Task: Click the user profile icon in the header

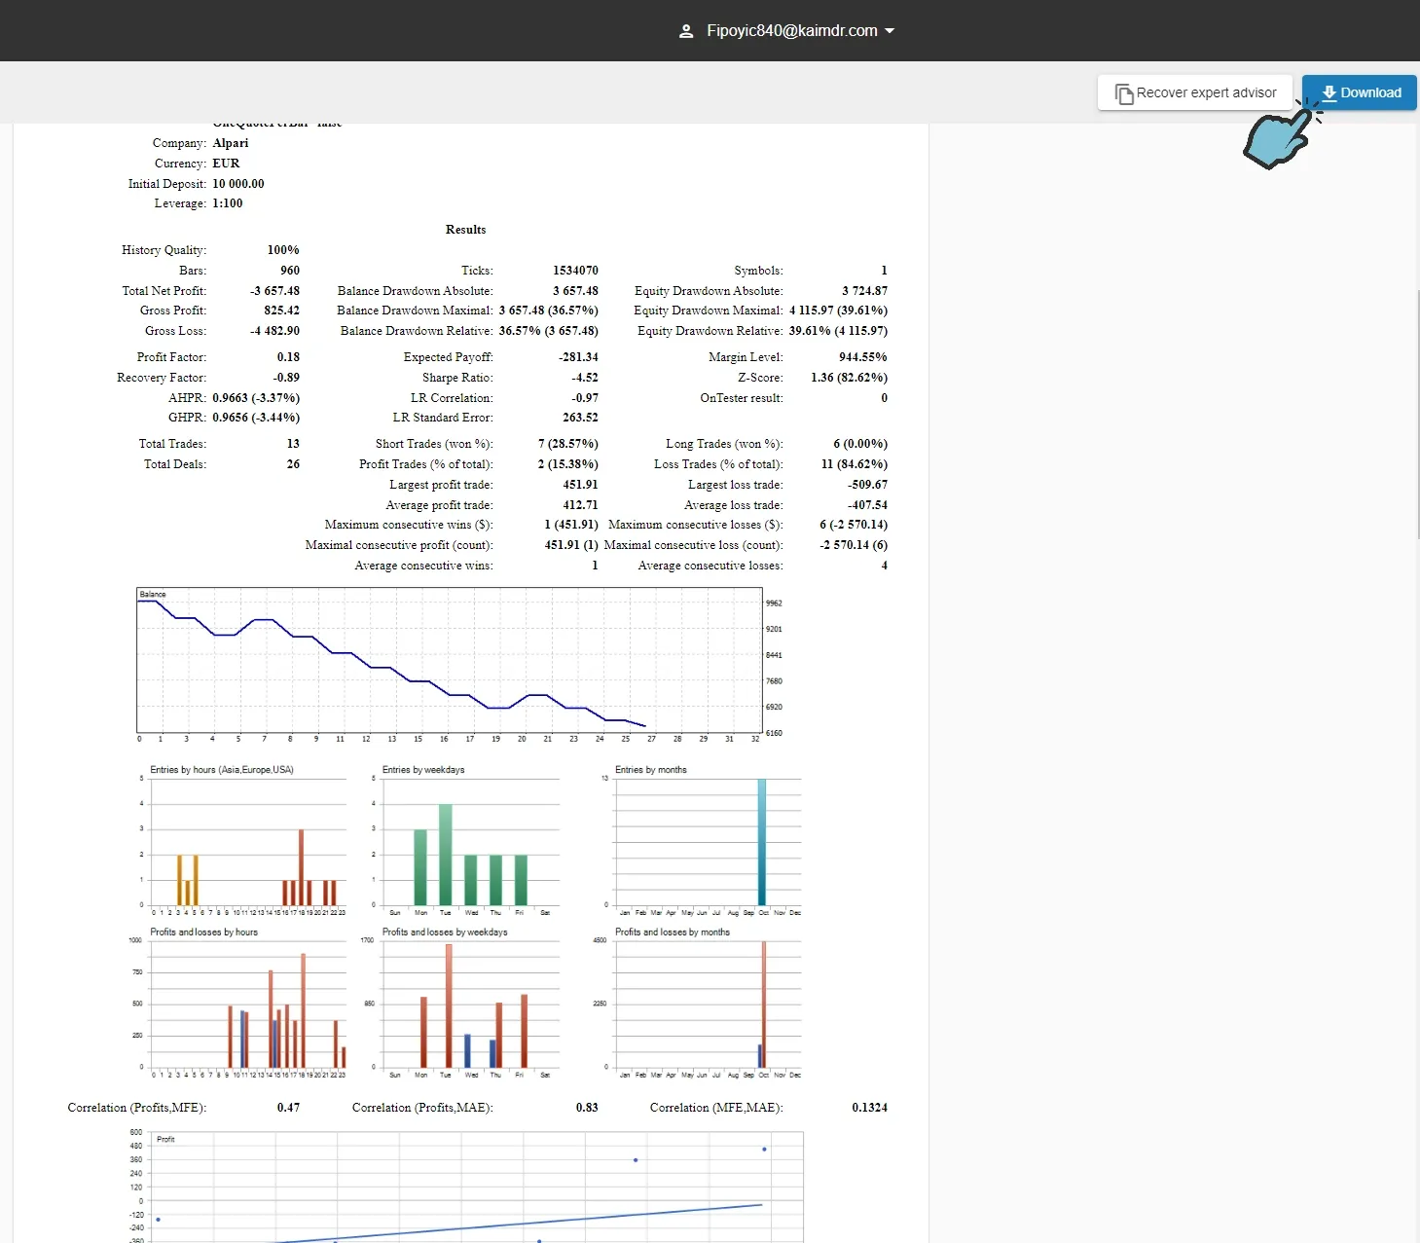Action: point(686,30)
